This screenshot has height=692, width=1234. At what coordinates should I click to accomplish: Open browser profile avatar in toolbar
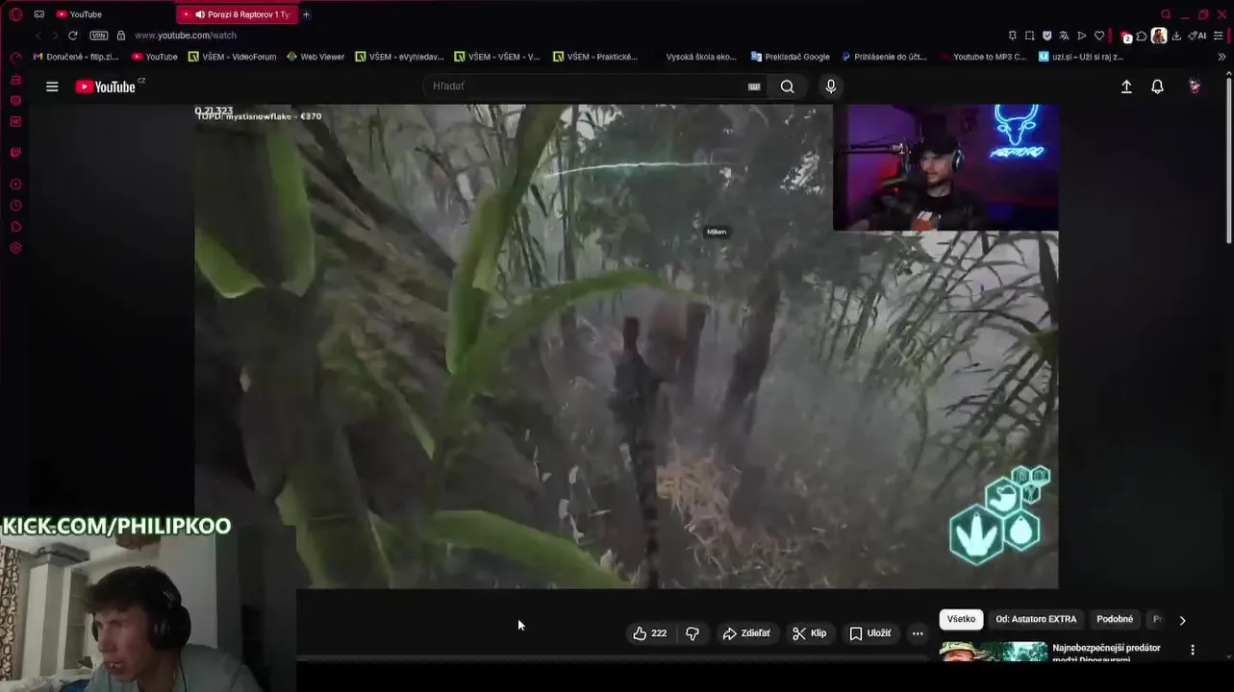(x=1159, y=36)
